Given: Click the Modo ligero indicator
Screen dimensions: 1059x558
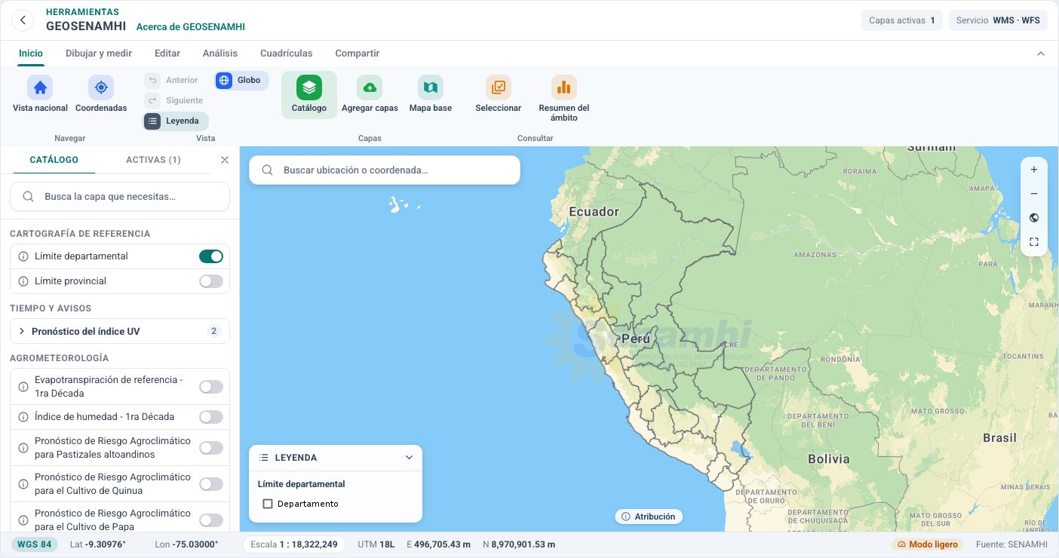Looking at the screenshot, I should point(928,544).
